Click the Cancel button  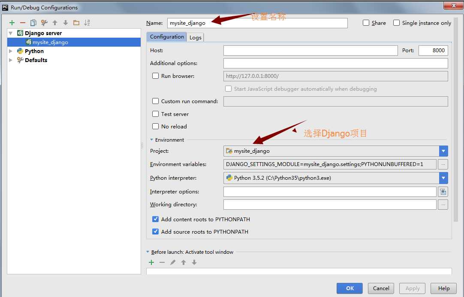(381, 288)
